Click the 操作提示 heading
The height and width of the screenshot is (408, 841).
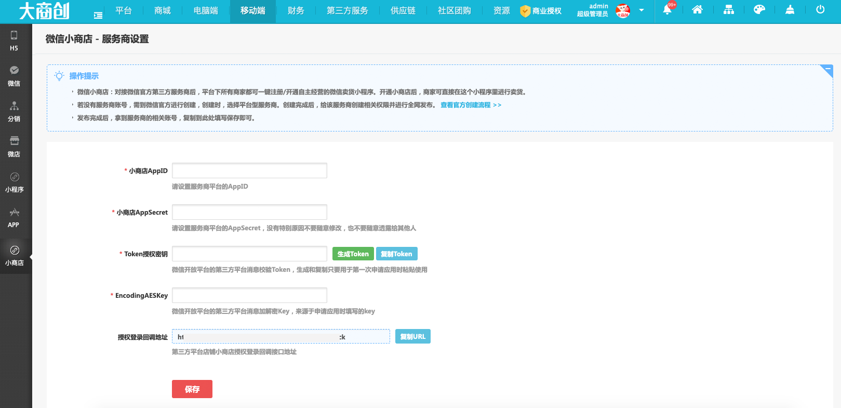click(84, 76)
